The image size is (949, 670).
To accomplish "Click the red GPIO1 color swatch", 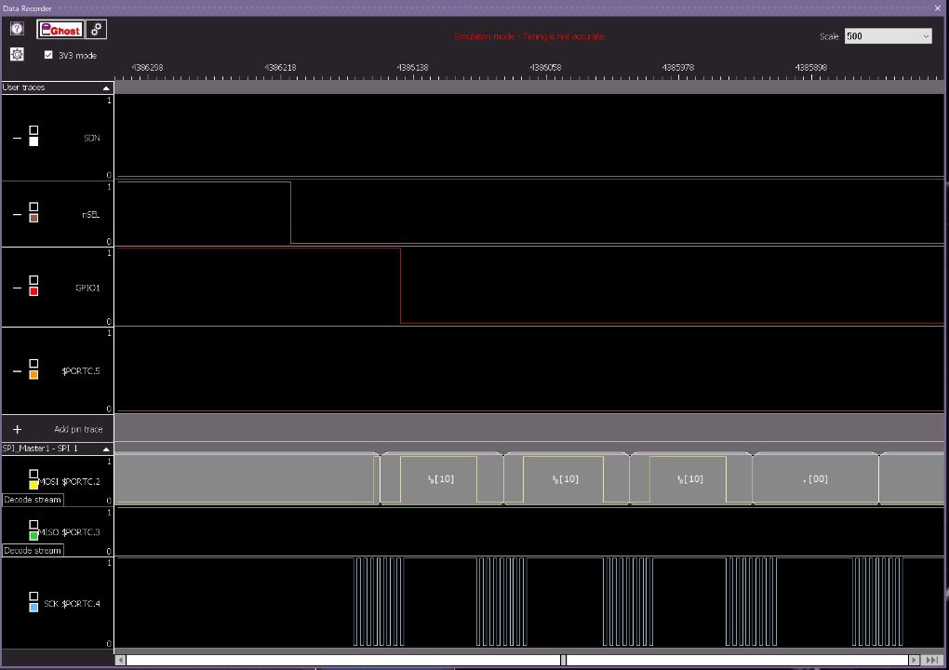I will click(x=33, y=291).
